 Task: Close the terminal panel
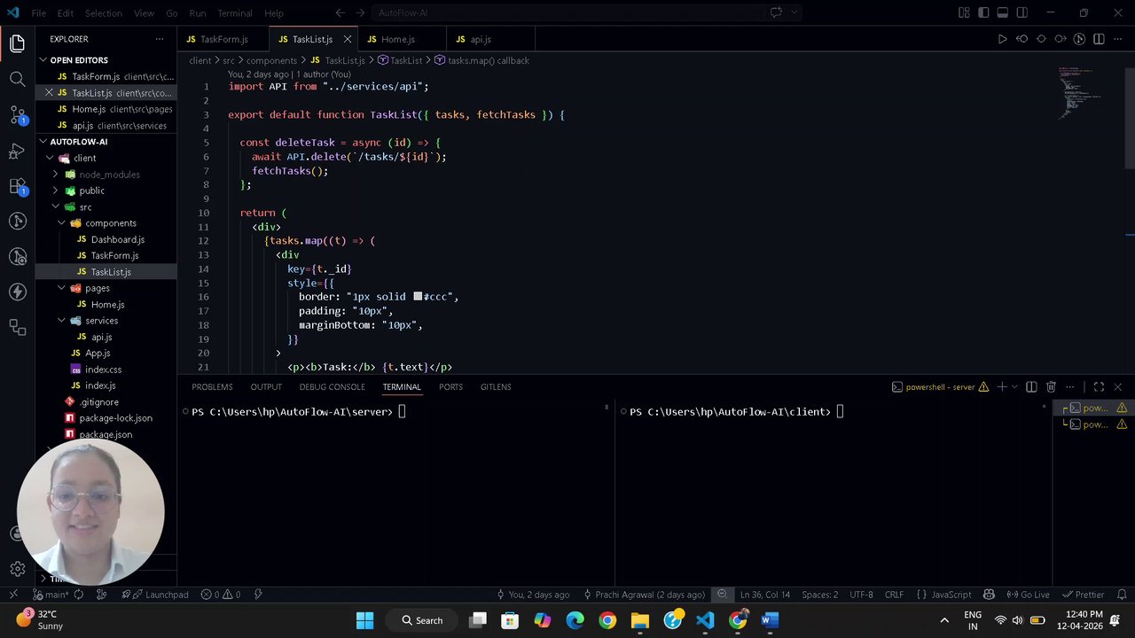click(1117, 387)
